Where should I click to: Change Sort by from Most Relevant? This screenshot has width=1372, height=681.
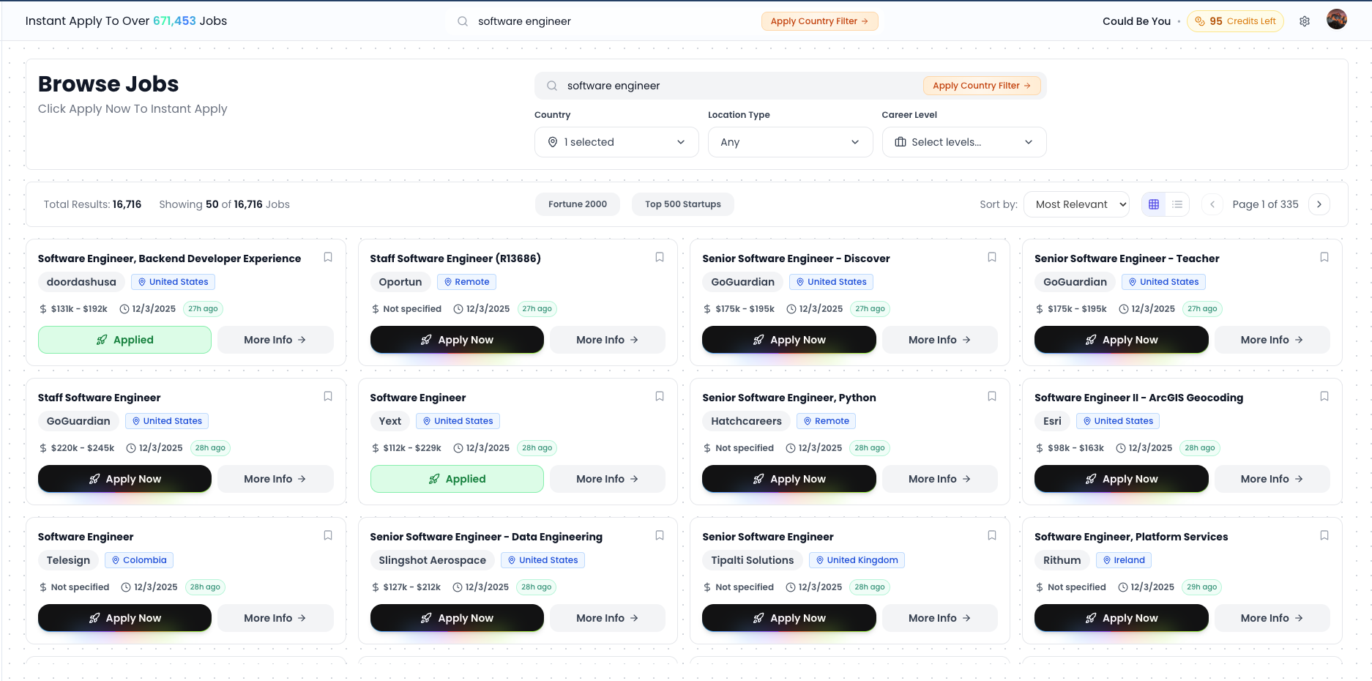click(1076, 204)
